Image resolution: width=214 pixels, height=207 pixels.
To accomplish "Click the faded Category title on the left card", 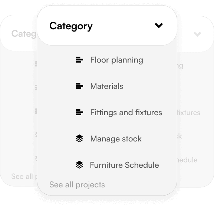I will click(24, 34).
